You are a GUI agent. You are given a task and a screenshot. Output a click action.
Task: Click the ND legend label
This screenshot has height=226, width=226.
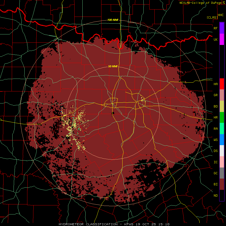(x=215, y=195)
